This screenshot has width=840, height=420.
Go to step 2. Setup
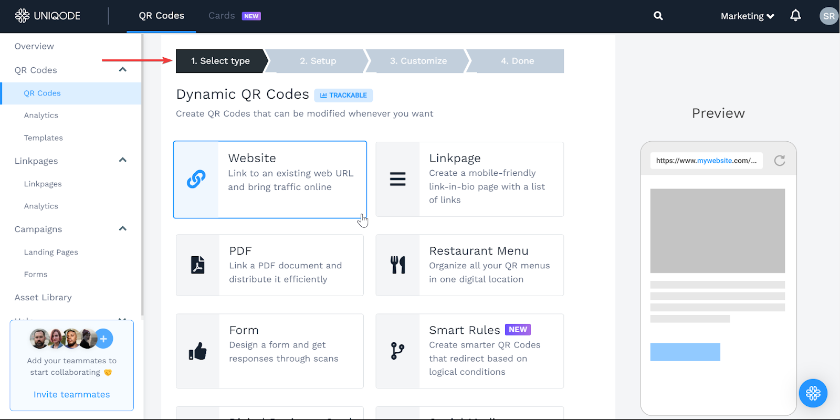tap(318, 61)
